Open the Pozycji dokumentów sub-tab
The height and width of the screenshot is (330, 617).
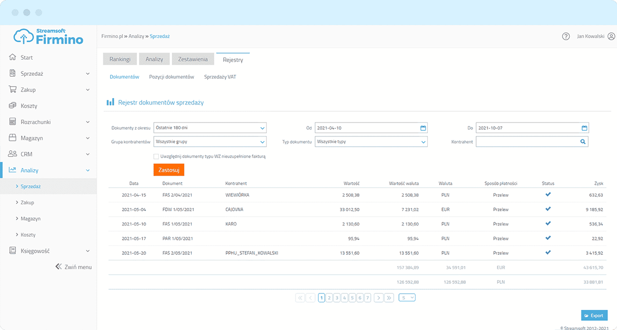172,77
